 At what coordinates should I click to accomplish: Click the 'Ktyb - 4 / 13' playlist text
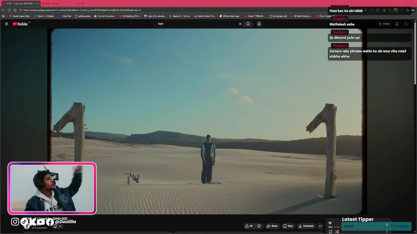pyautogui.click(x=334, y=227)
